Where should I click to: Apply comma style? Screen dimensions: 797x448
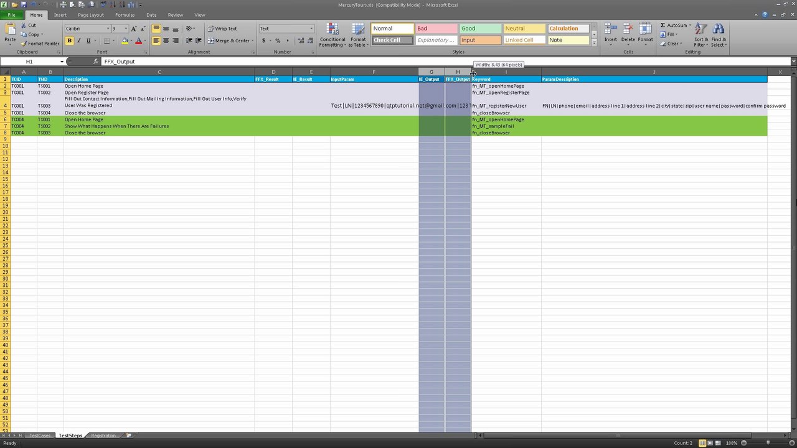coord(286,40)
